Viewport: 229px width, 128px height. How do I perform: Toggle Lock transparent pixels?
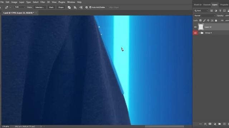coord(200,21)
